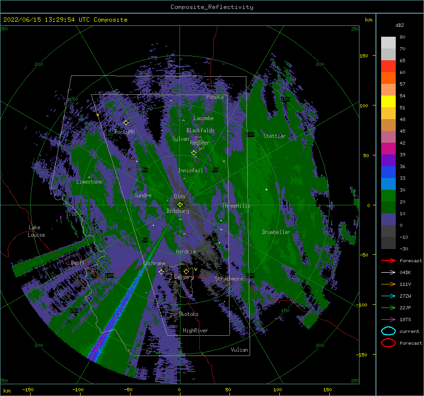Click the Strathmore city label
The image size is (424, 396).
229,279
